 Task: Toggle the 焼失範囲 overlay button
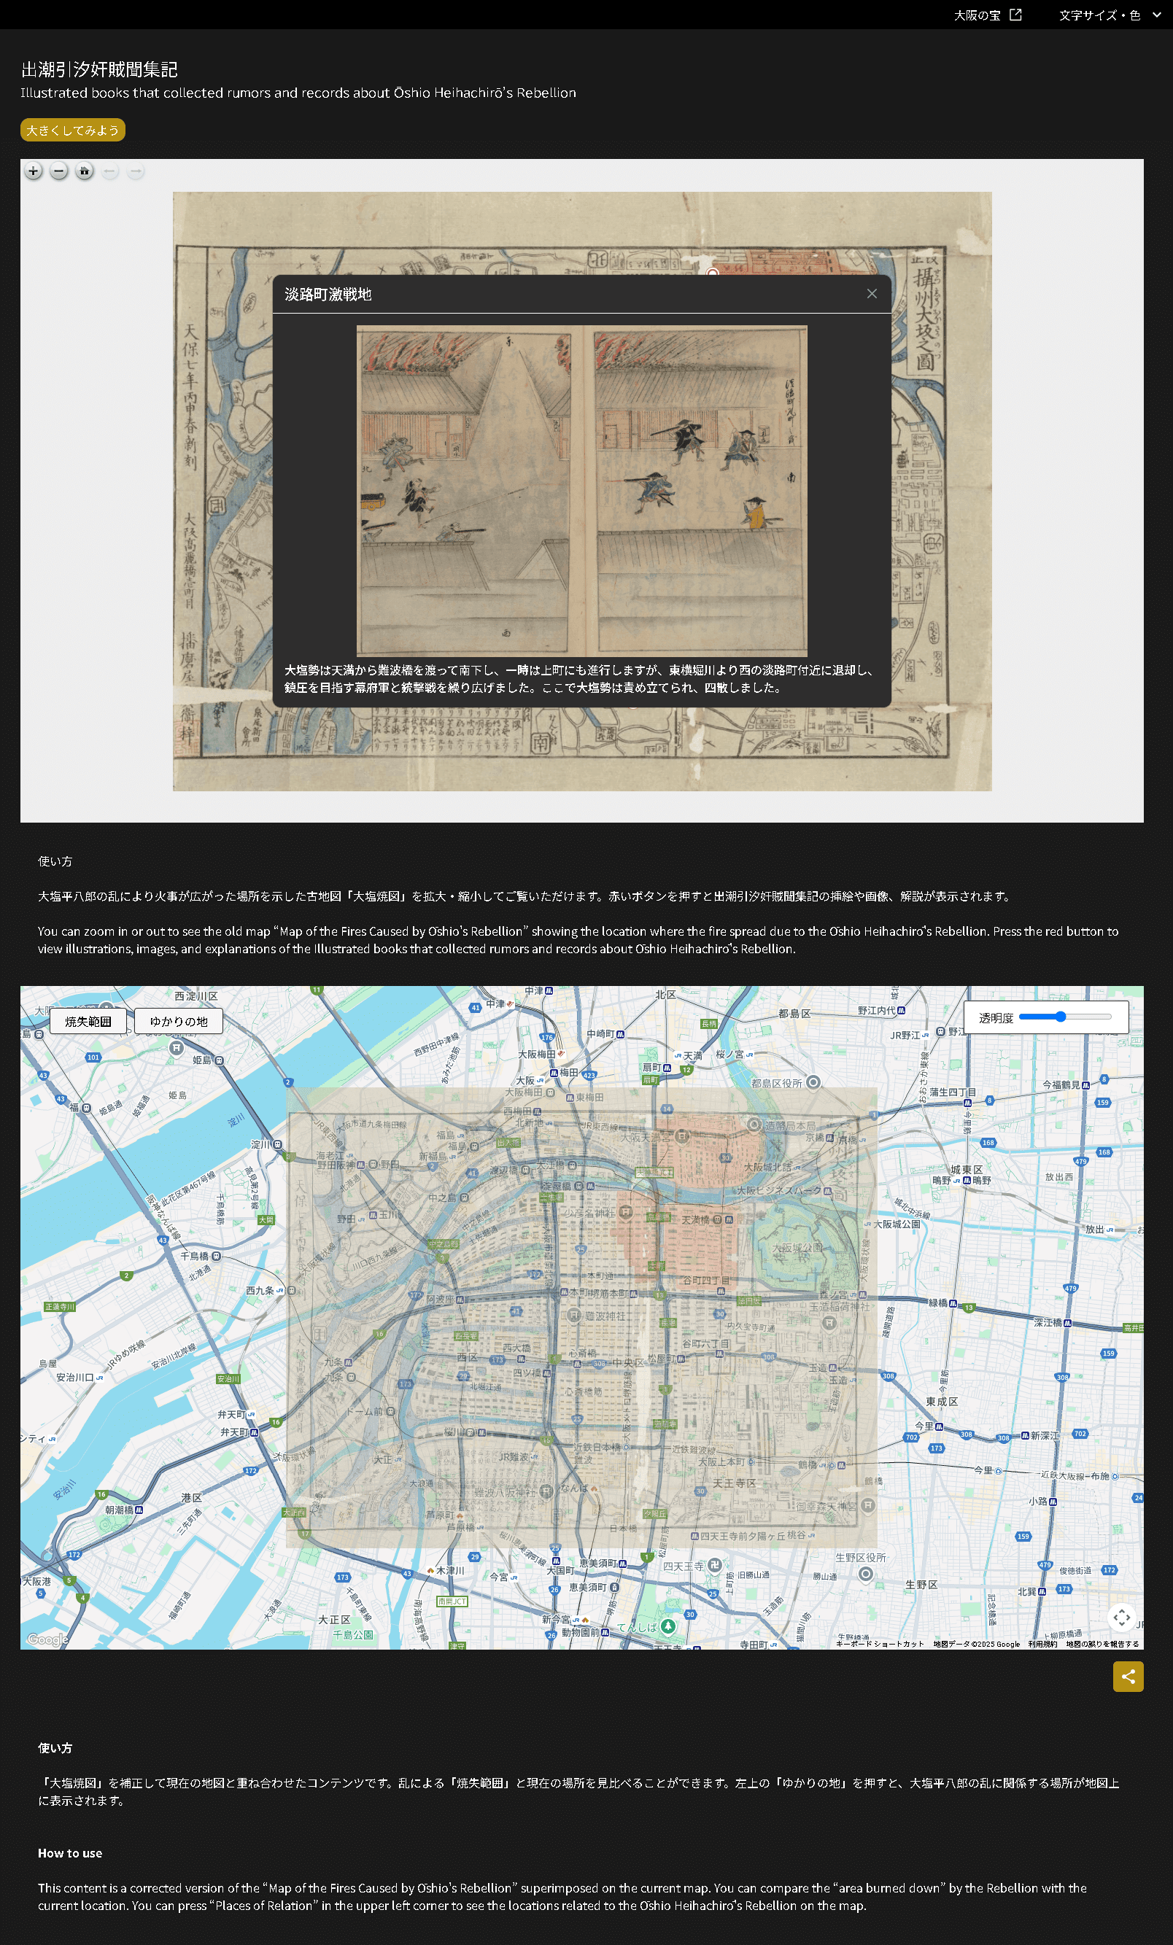point(88,1021)
